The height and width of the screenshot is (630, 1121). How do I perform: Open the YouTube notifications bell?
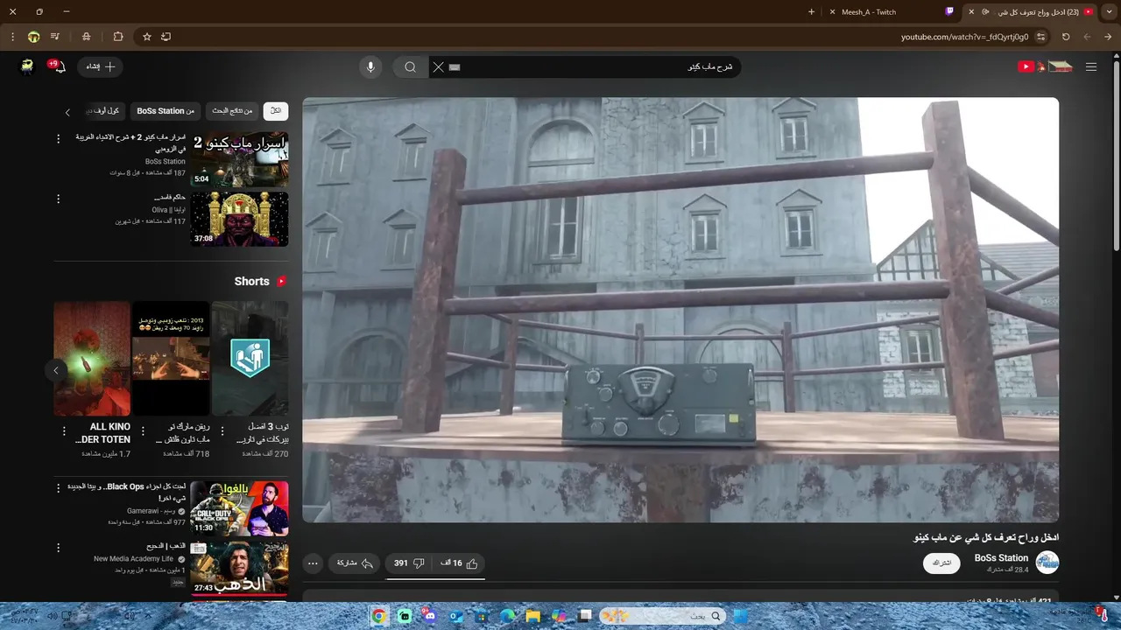click(59, 66)
